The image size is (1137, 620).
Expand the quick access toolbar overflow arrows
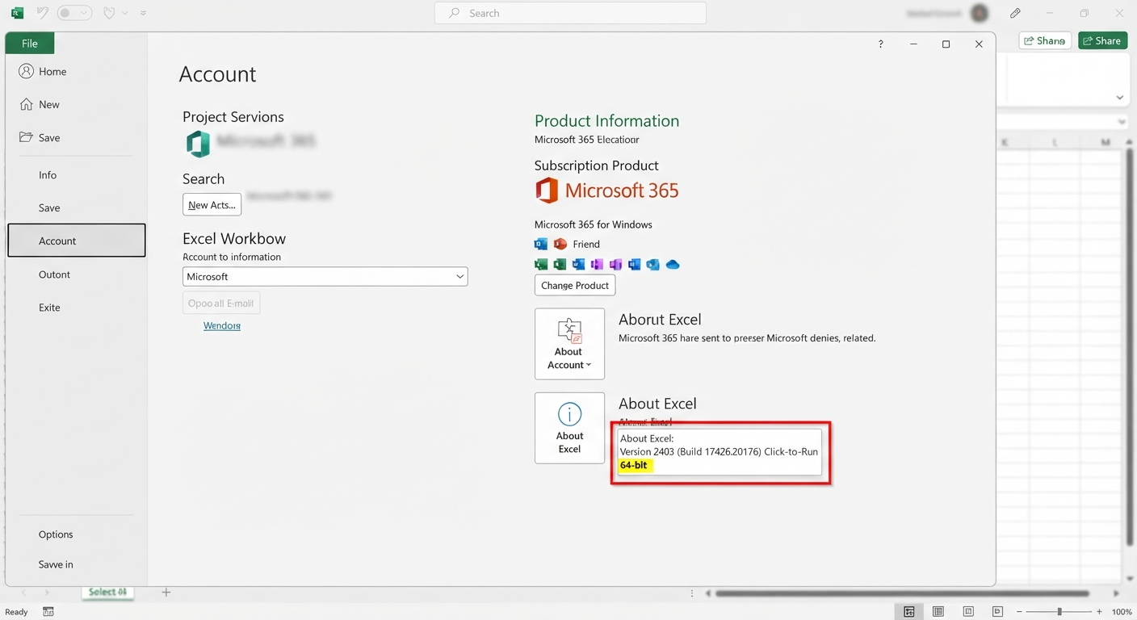pyautogui.click(x=144, y=13)
